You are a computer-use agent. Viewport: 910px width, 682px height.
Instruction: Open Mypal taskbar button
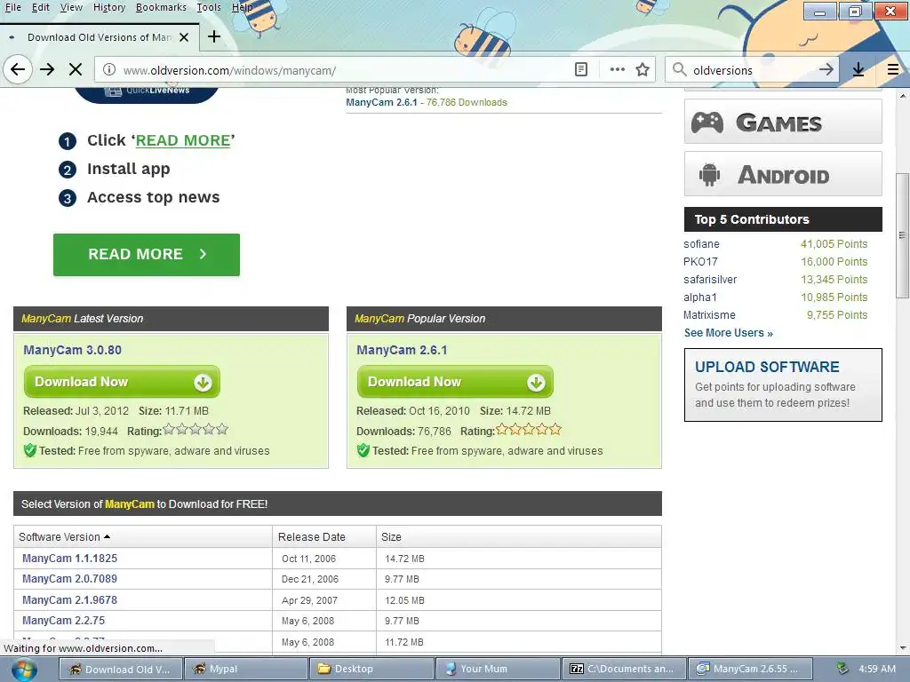pyautogui.click(x=245, y=669)
